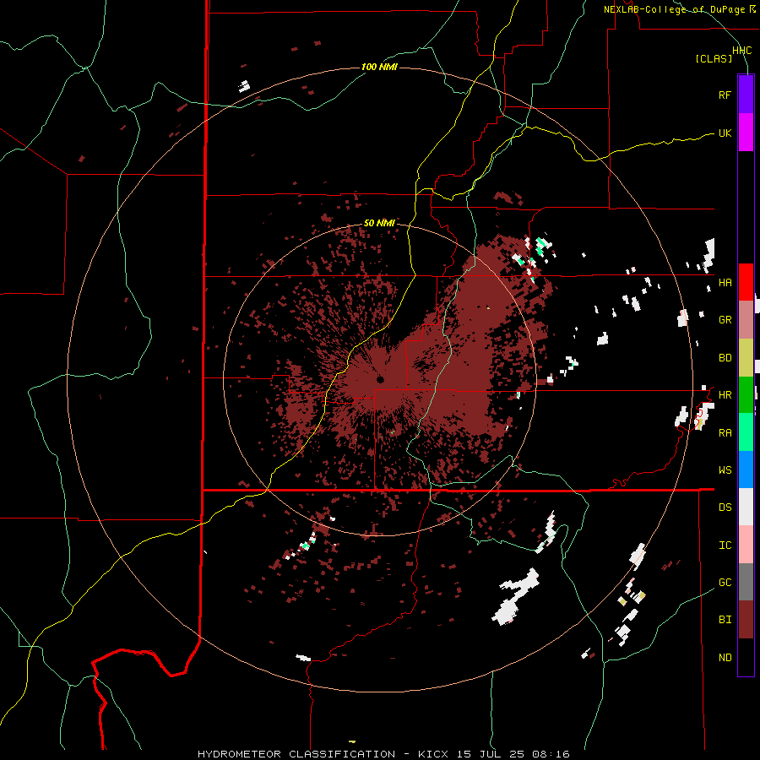Viewport: 760px width, 760px height.
Task: Click the 'RF' legend label
Action: [725, 95]
